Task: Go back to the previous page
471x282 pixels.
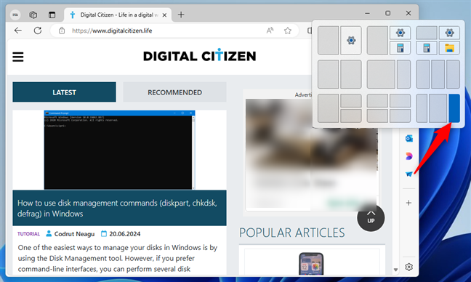Action: click(x=18, y=31)
